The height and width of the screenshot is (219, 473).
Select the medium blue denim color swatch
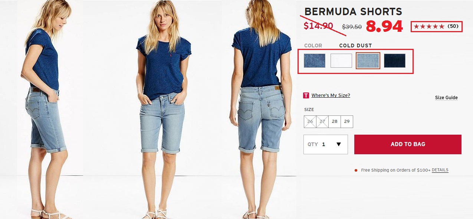click(x=315, y=61)
